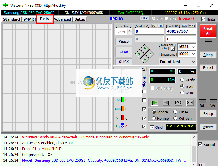Image resolution: width=218 pixels, height=166 pixels.
Task: Click the reverse-direction scan arrow button
Action: tap(166, 103)
